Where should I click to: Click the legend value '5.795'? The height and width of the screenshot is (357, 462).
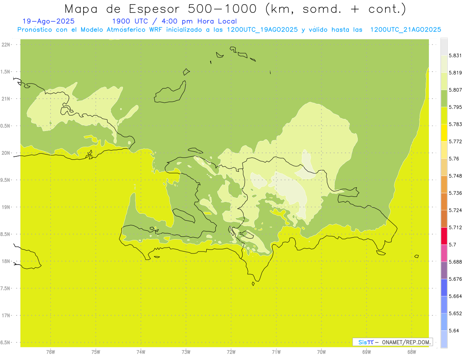point(455,107)
